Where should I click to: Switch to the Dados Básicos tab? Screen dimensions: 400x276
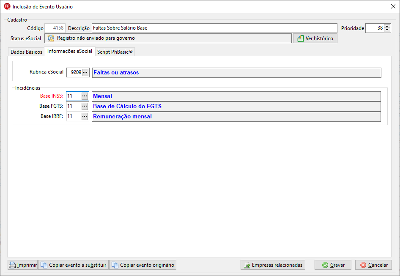(x=26, y=52)
